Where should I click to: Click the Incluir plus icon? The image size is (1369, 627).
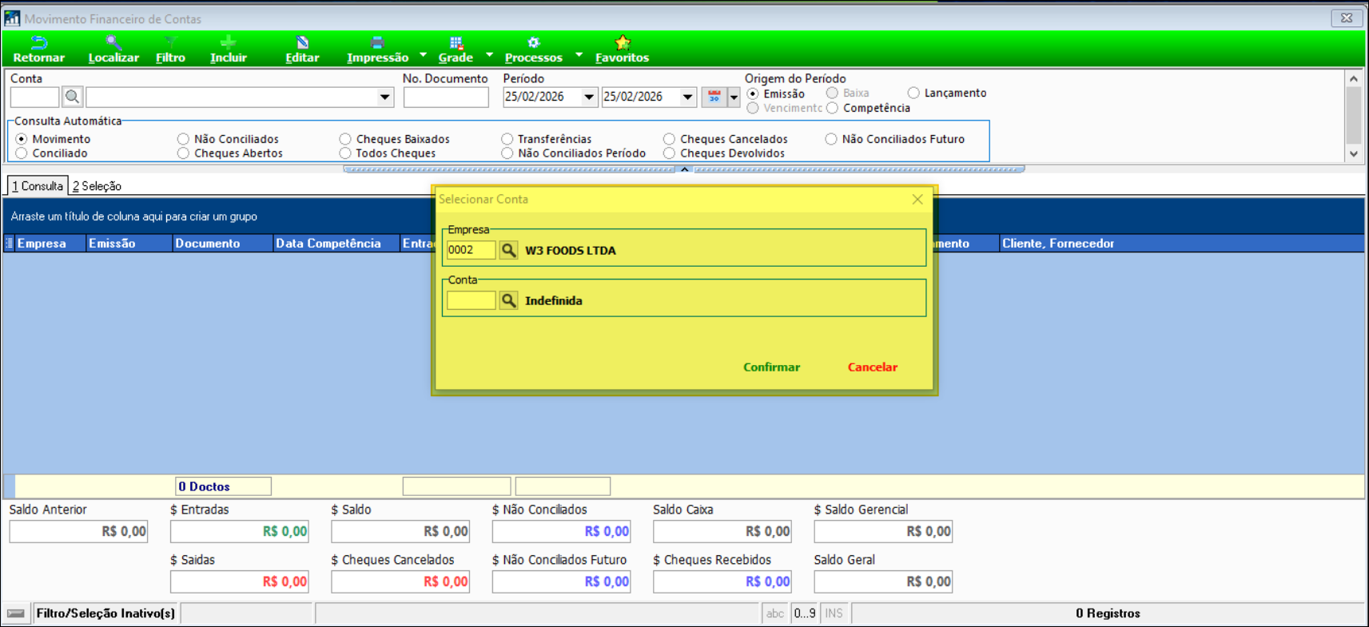pyautogui.click(x=228, y=43)
